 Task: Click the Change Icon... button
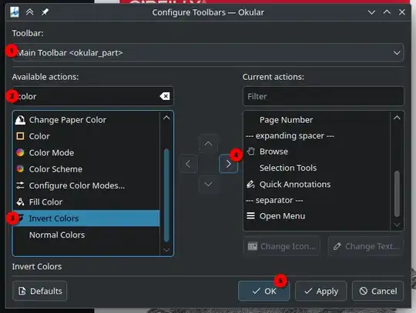point(281,247)
